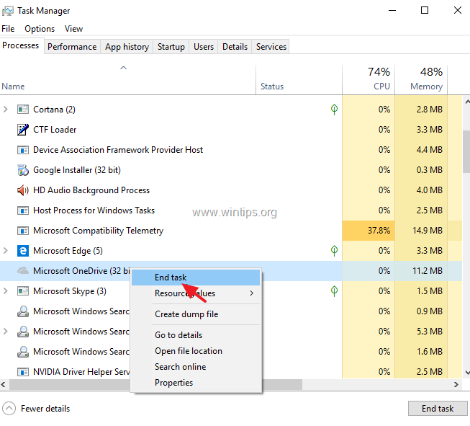Sort by the CPU column header
470x426 pixels.
coord(369,80)
